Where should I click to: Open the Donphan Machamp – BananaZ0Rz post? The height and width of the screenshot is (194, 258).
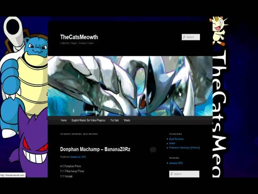[95, 149]
